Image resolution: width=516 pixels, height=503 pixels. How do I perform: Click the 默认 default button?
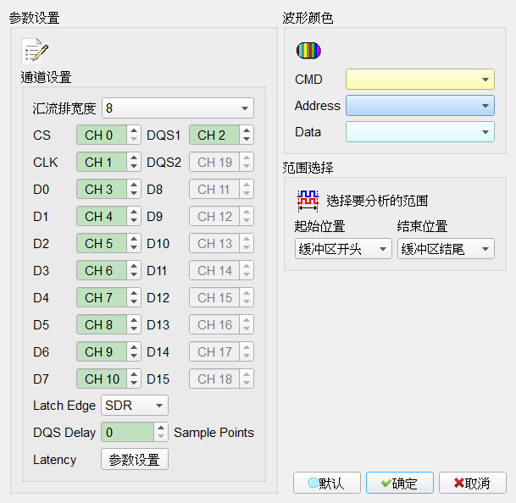[327, 483]
